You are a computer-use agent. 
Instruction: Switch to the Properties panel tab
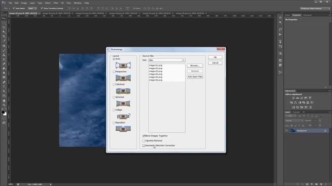(x=296, y=15)
